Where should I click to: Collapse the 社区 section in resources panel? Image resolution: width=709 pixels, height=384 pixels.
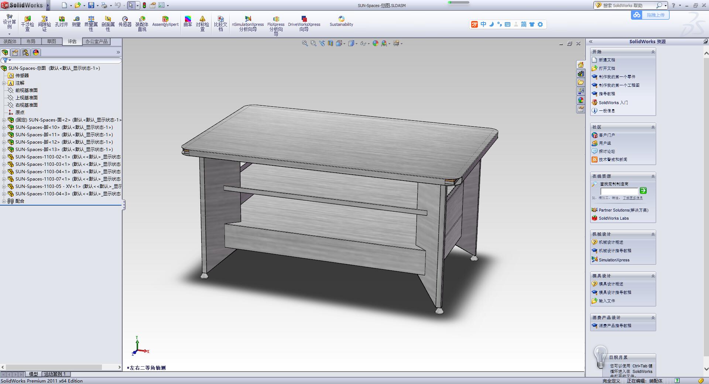point(653,127)
